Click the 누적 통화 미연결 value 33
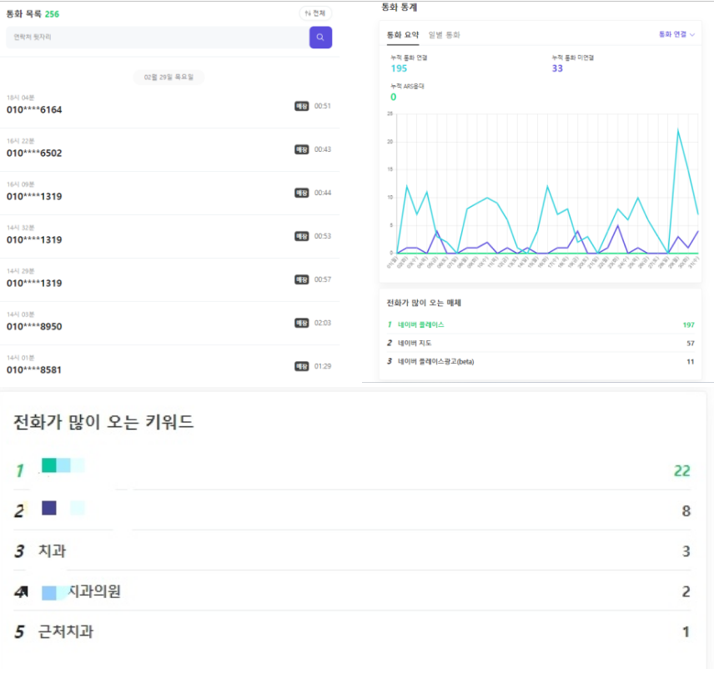Screen dimensions: 714x679 557,68
